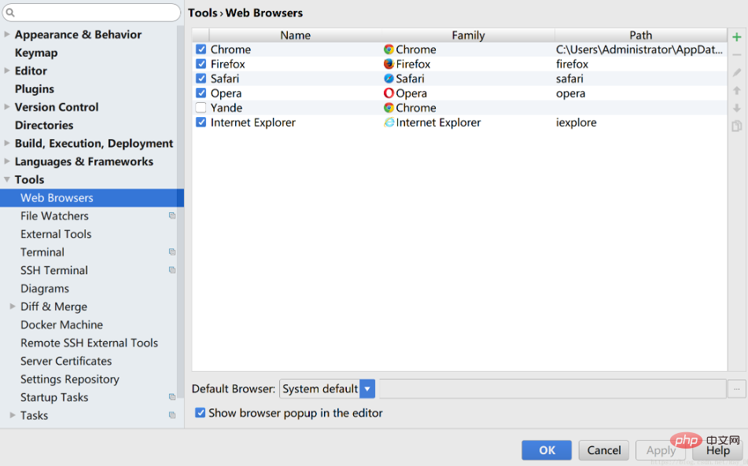Open Docker Machine settings
This screenshot has width=748, height=466.
click(61, 325)
